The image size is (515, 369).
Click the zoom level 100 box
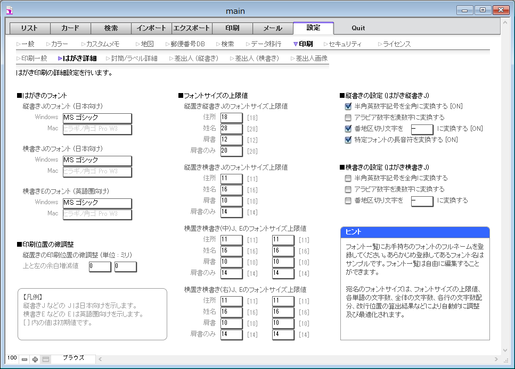12,359
